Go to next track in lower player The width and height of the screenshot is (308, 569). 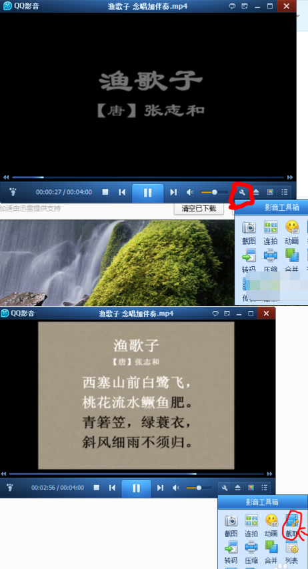coord(160,488)
